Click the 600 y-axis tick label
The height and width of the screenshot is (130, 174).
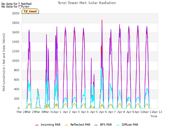click(17, 80)
